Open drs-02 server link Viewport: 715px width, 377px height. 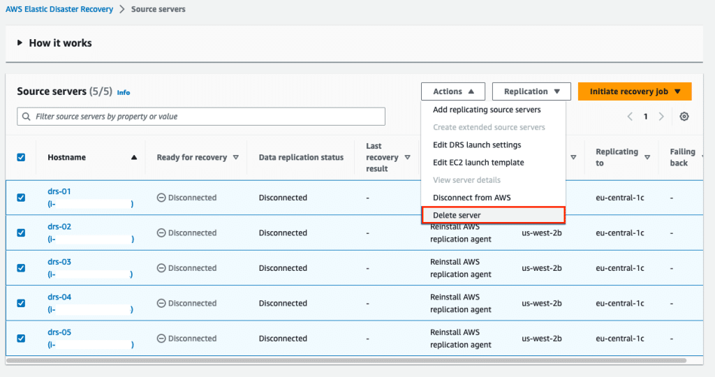[59, 227]
